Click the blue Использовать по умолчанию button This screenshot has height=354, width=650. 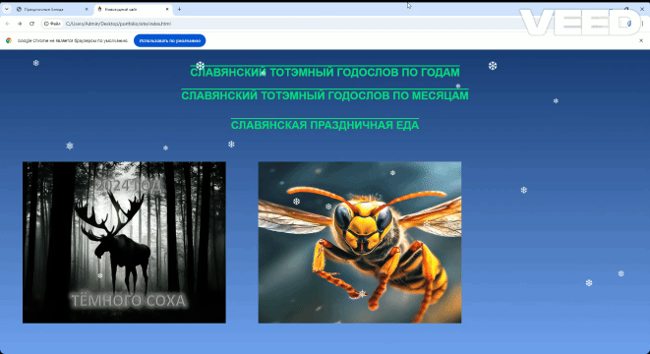pos(169,40)
